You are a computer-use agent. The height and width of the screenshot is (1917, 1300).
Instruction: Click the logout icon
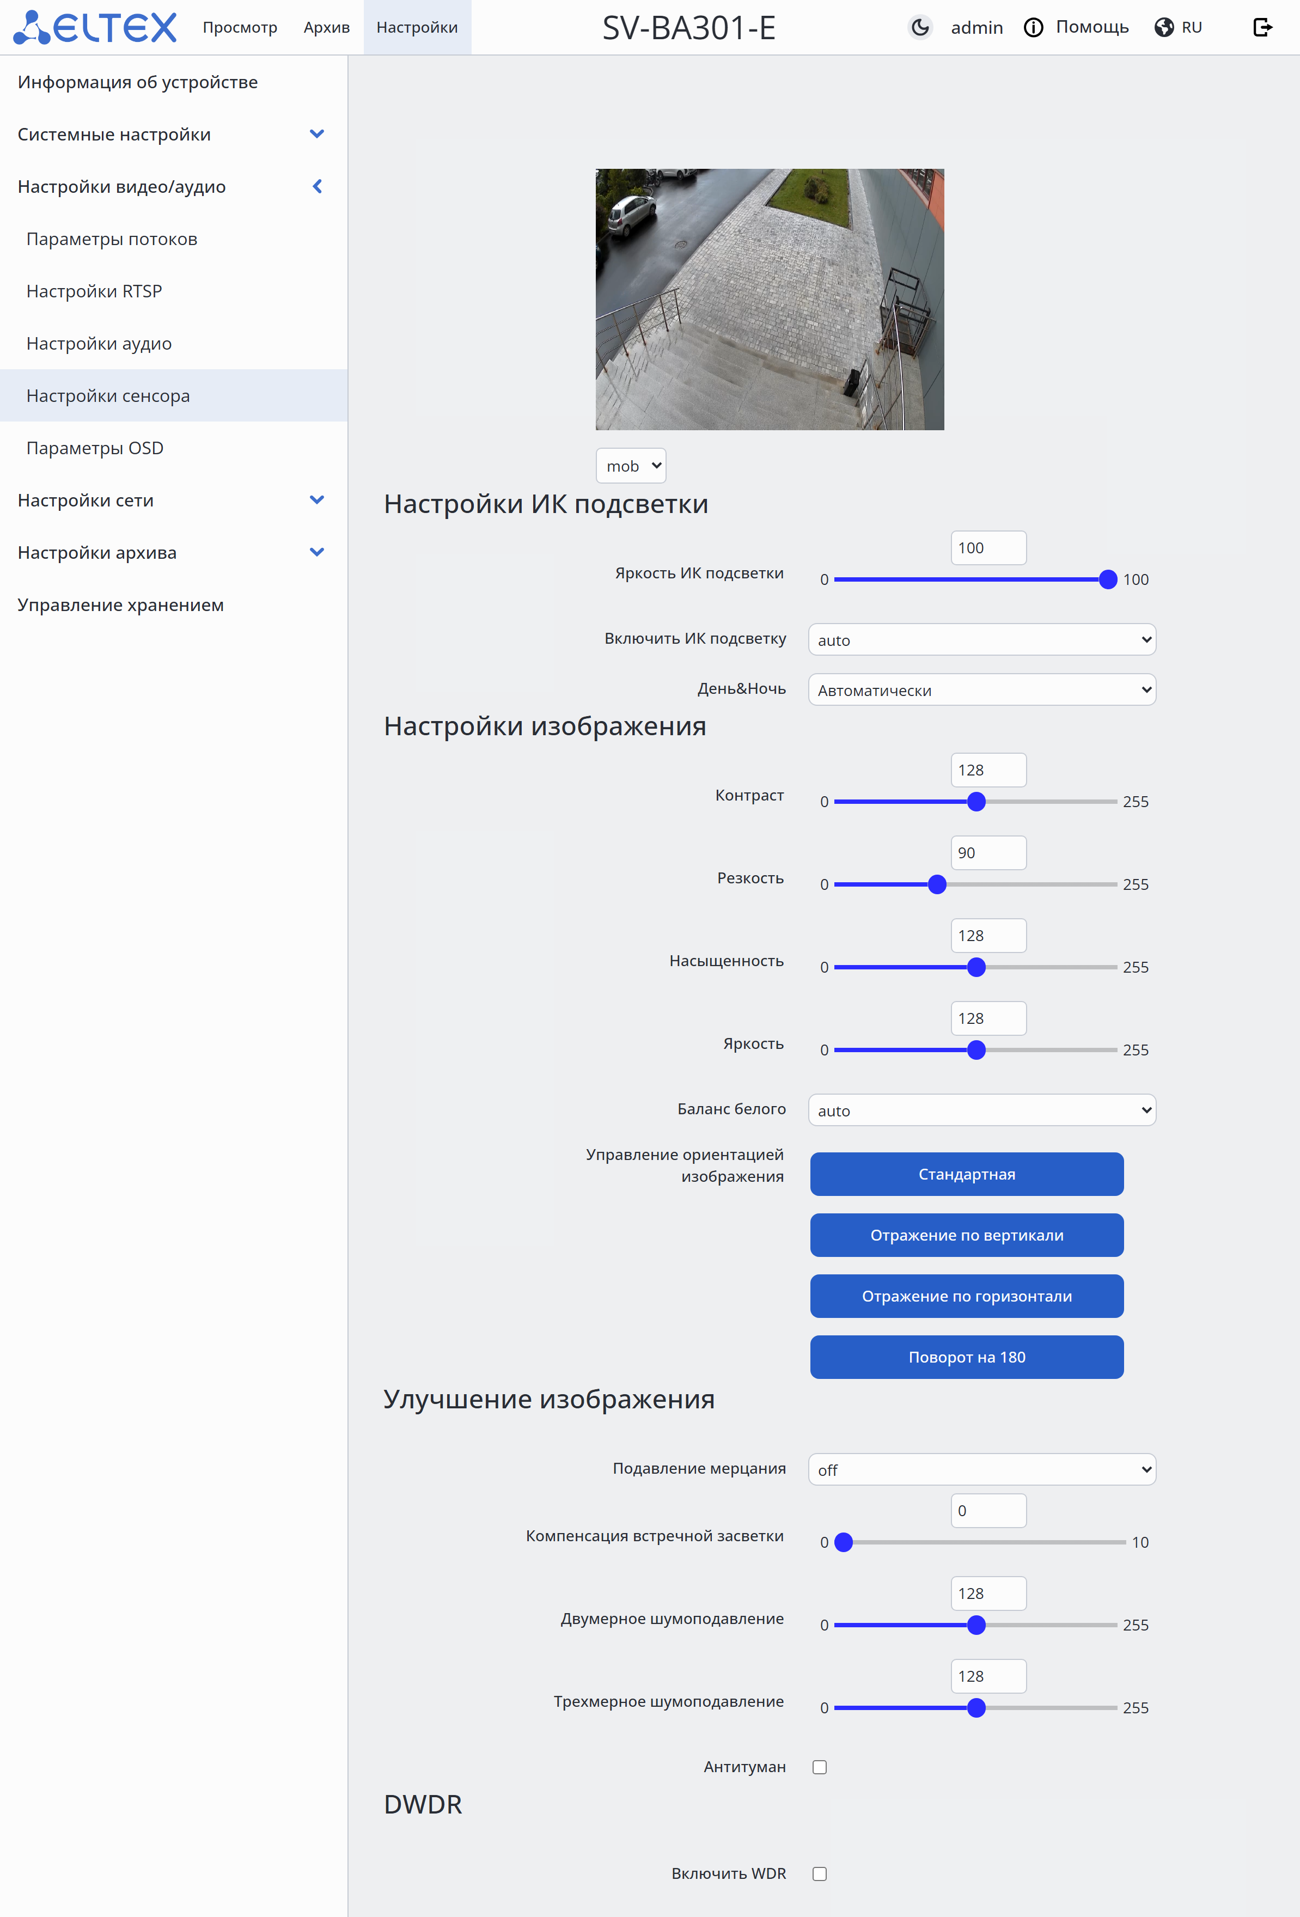click(1261, 27)
